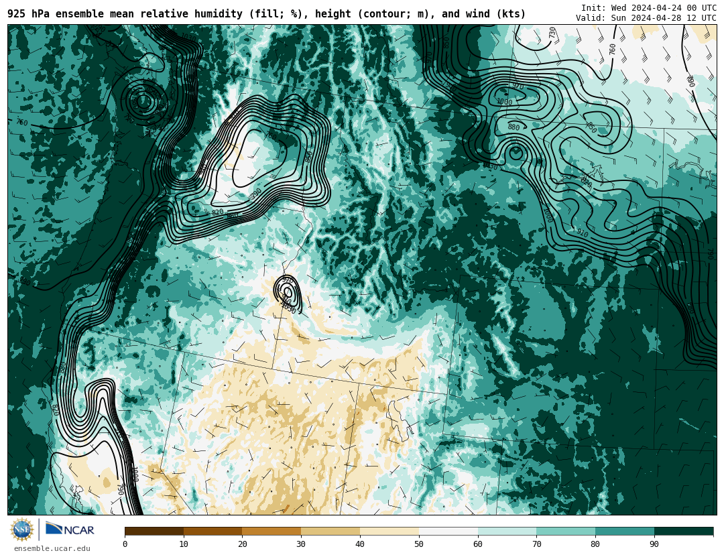This screenshot has width=724, height=557.
Task: Click colorbar tick label 40
Action: click(x=360, y=544)
